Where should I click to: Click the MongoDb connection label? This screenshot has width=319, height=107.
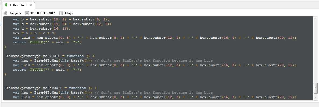(15, 13)
